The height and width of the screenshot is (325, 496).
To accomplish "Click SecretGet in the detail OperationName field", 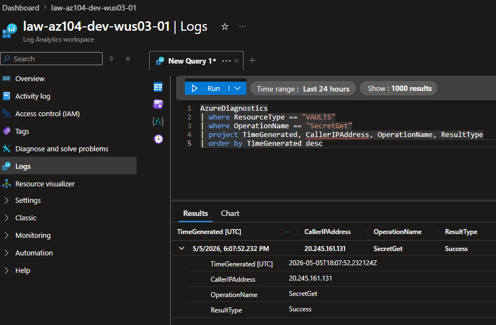I will click(303, 294).
